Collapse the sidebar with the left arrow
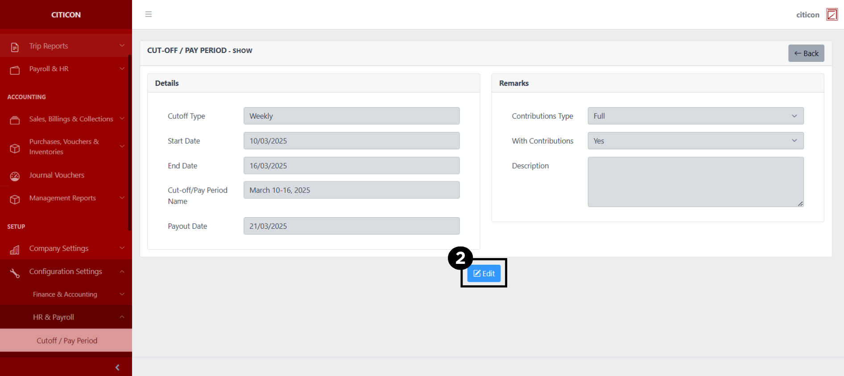This screenshot has width=844, height=376. [x=117, y=367]
